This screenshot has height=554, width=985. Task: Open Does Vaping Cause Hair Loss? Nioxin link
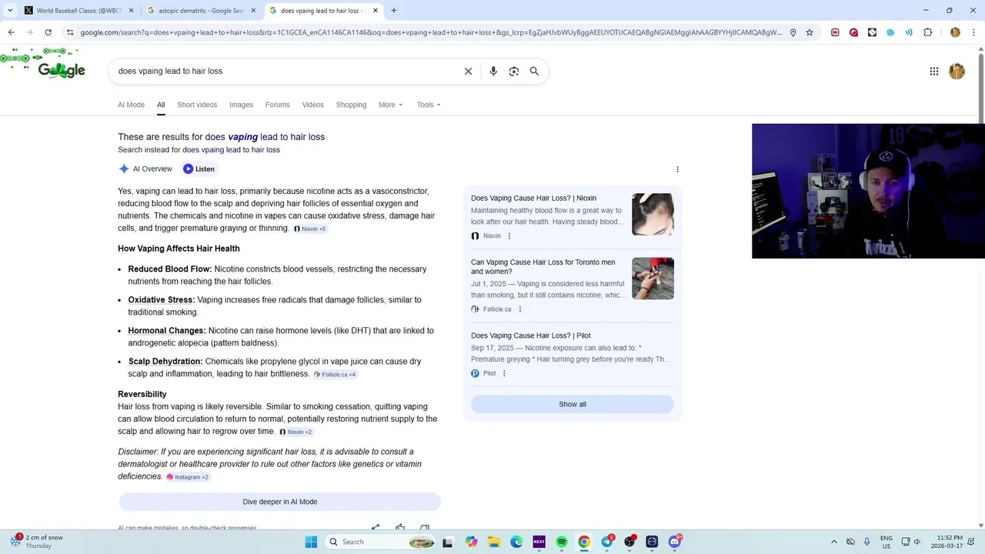click(x=533, y=199)
